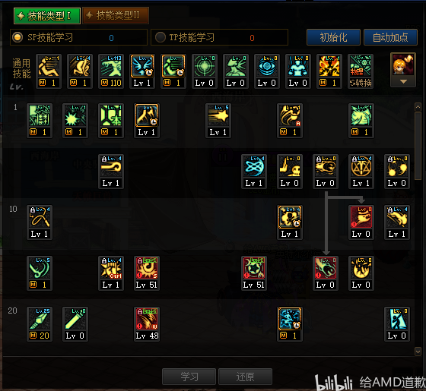
Task: Switch to 技能类型II tab
Action: (116, 15)
